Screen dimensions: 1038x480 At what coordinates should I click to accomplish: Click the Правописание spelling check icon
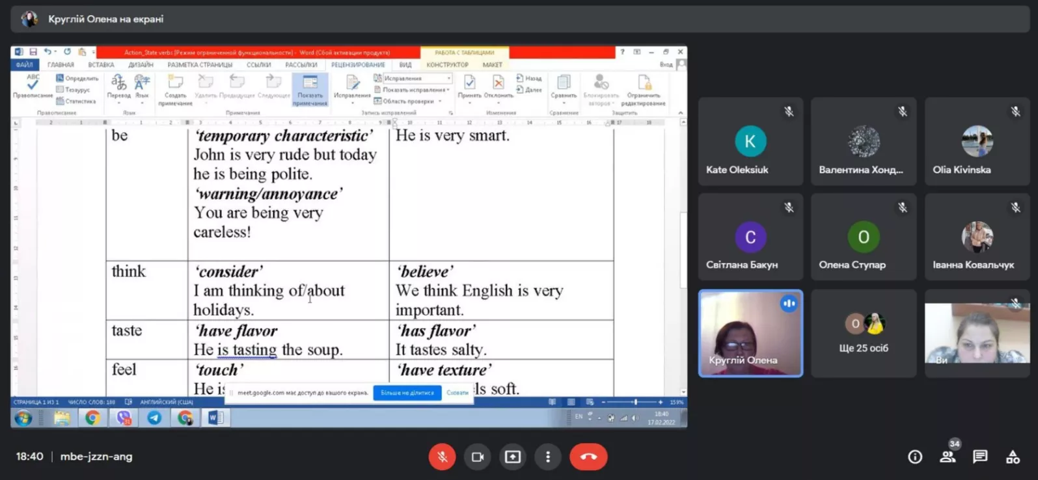33,86
